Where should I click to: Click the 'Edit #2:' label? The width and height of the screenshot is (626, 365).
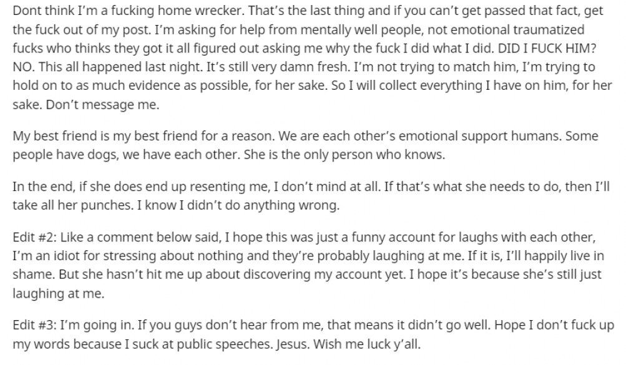pos(35,237)
